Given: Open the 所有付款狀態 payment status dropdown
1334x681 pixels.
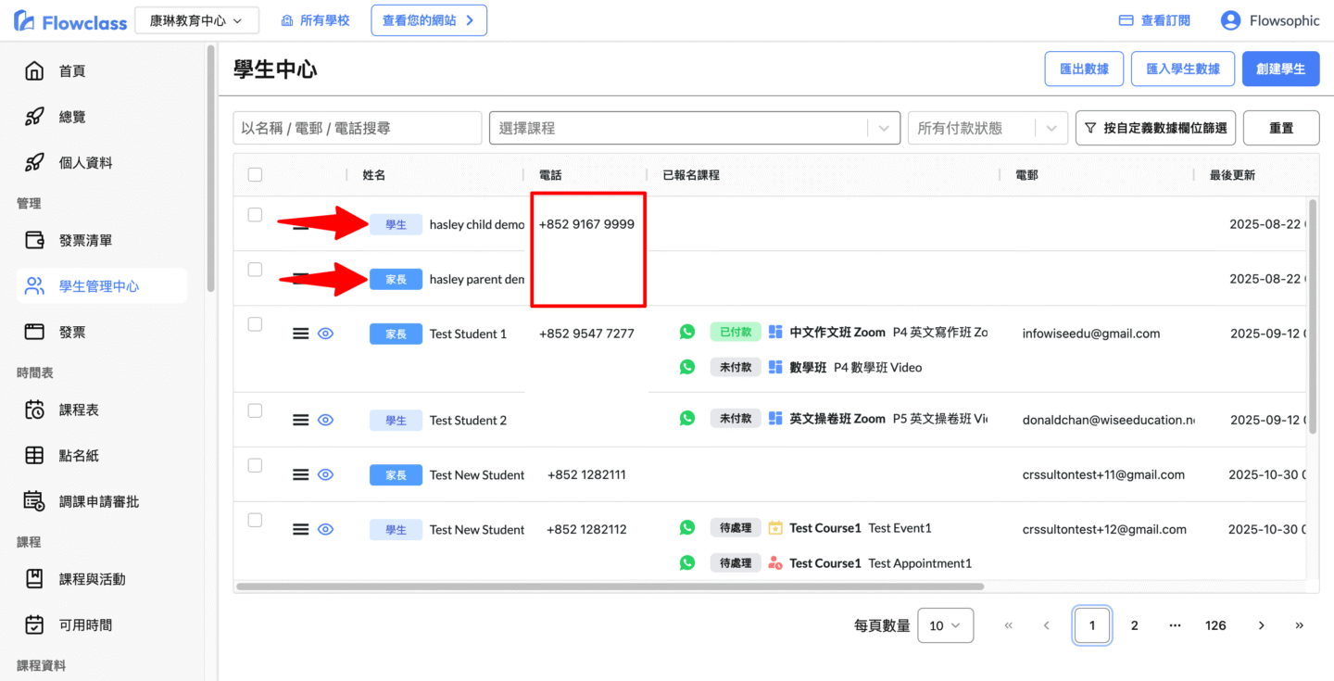Looking at the screenshot, I should point(1051,128).
